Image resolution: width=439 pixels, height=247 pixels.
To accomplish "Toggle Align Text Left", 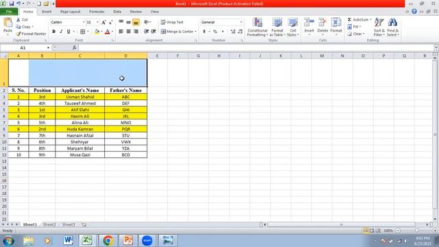I will 121,32.
